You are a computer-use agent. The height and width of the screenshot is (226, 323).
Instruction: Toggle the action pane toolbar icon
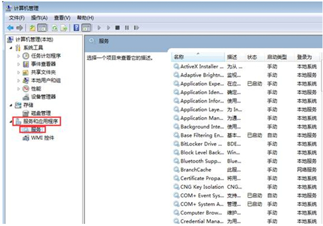86,28
